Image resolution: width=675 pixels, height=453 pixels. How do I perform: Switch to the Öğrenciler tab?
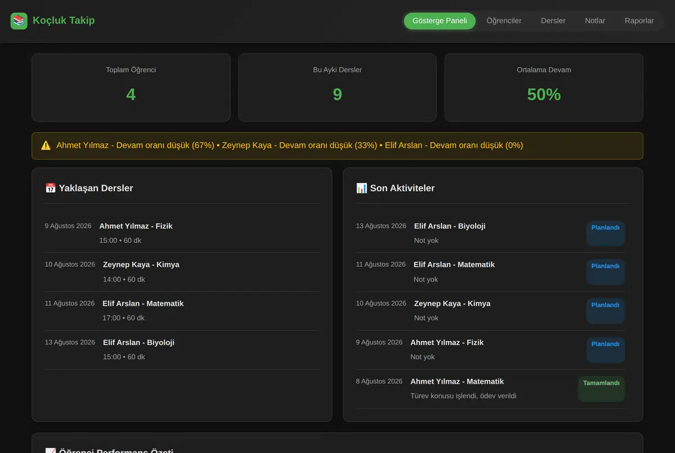[x=504, y=21]
